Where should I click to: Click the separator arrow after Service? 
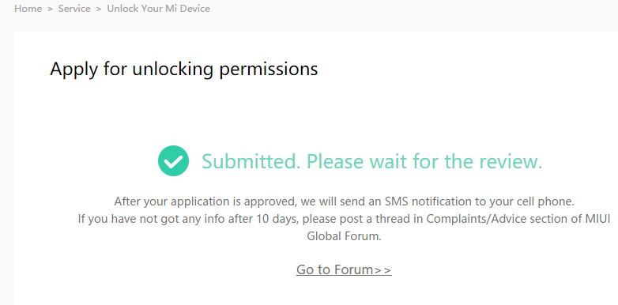(x=99, y=9)
